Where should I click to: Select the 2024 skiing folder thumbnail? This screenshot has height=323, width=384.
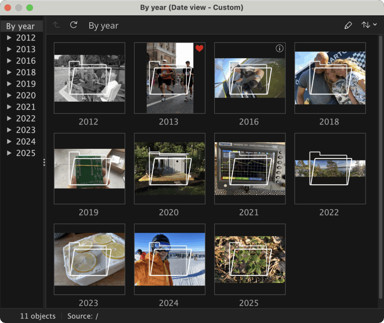pyautogui.click(x=169, y=260)
